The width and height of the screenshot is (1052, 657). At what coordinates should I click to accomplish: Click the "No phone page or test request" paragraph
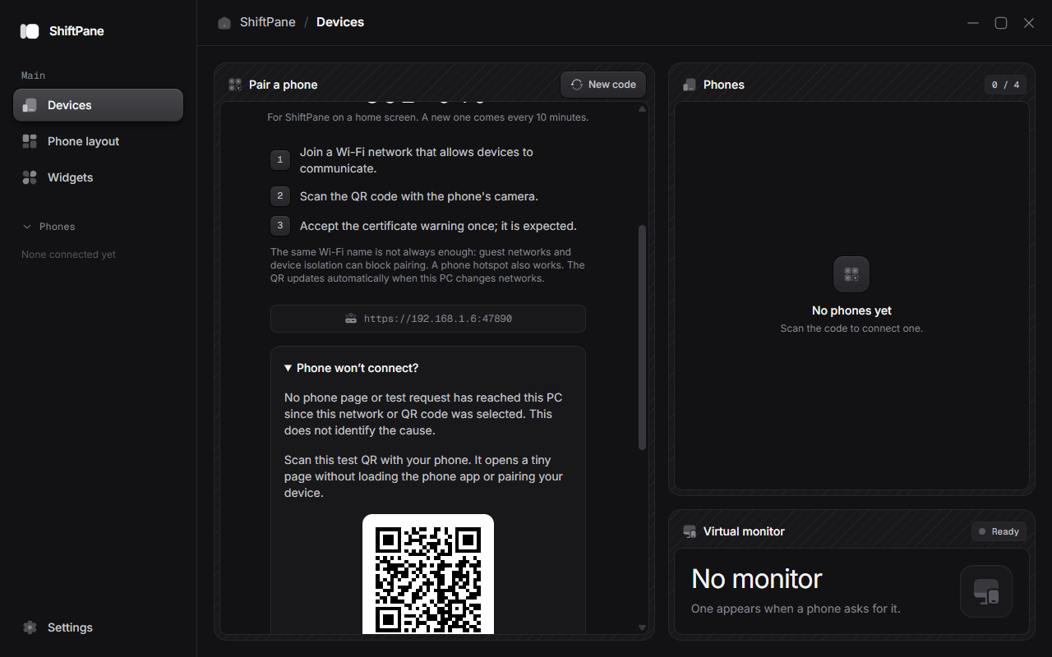coord(423,414)
